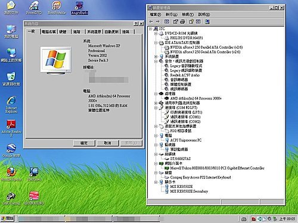Click the Start button on taskbar
The height and width of the screenshot is (223, 298).
pos(7,218)
